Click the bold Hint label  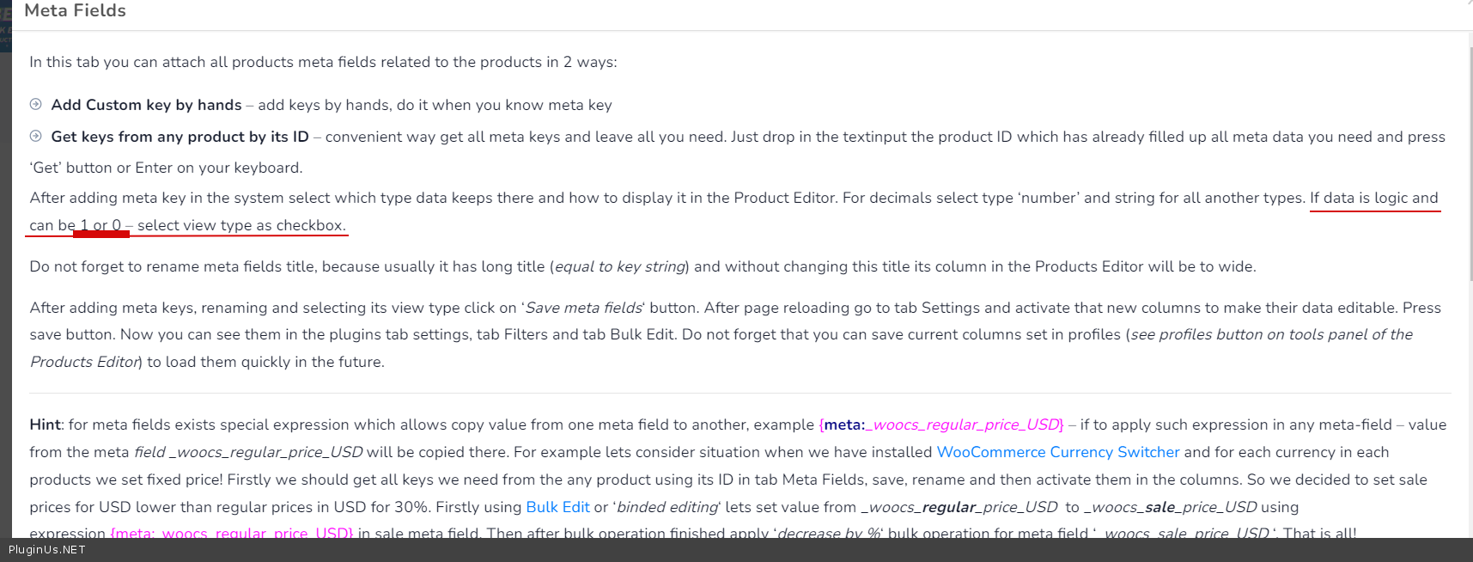45,425
